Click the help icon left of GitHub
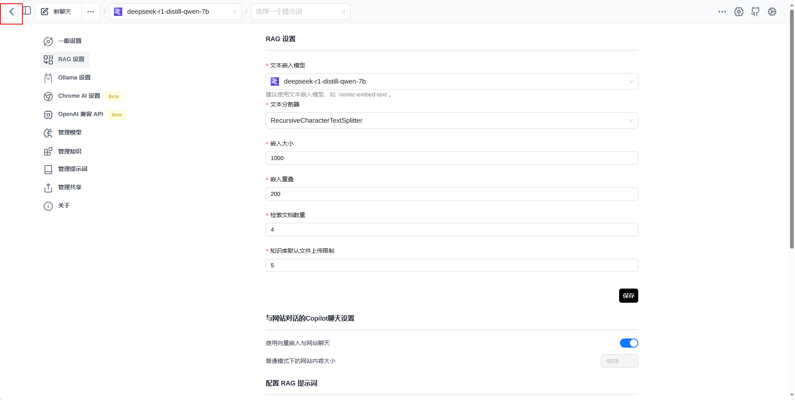 [x=739, y=12]
